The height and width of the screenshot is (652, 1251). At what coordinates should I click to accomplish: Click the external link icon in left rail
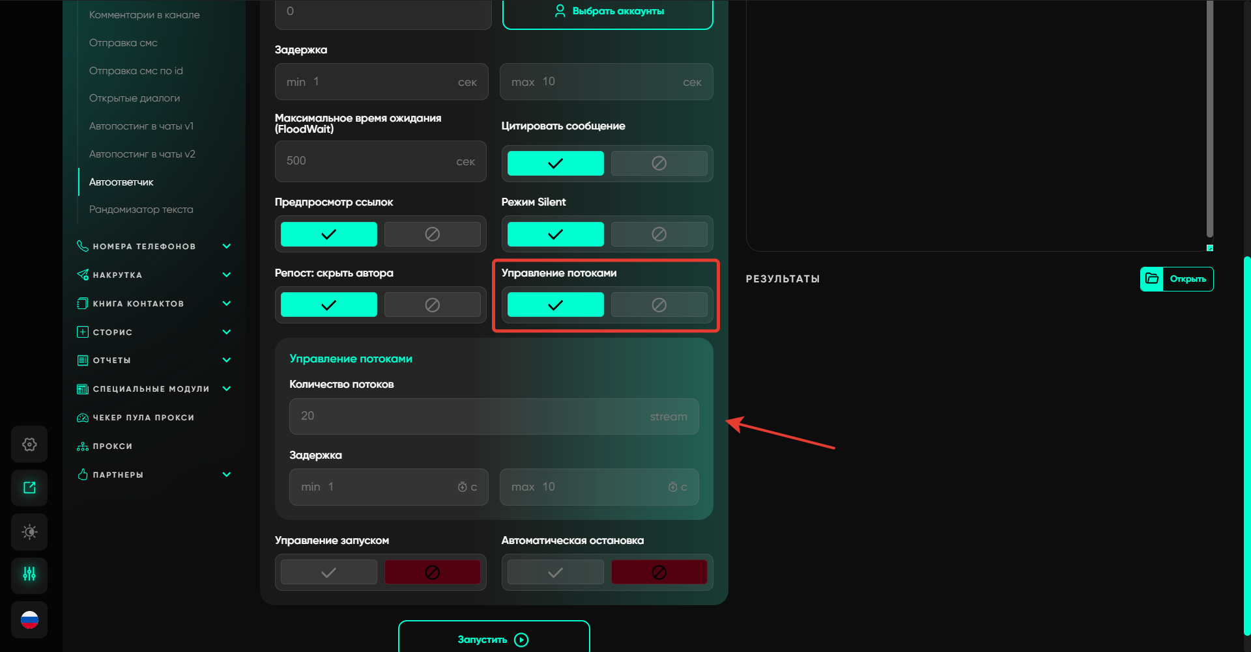(x=29, y=488)
